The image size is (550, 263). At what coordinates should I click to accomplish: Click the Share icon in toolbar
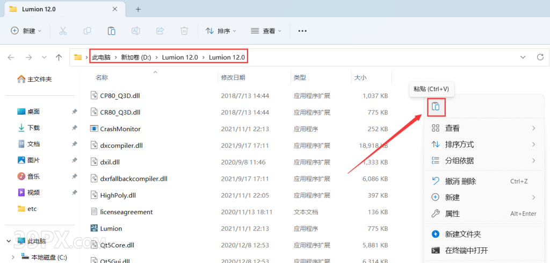point(160,31)
